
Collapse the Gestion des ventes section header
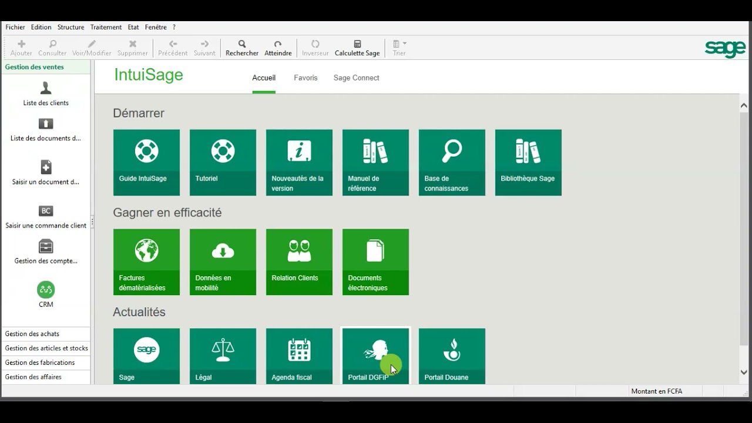pos(46,67)
